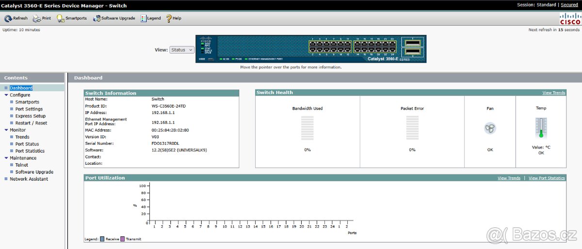Click the Product ID WS-C3560E-24TD

click(x=170, y=106)
